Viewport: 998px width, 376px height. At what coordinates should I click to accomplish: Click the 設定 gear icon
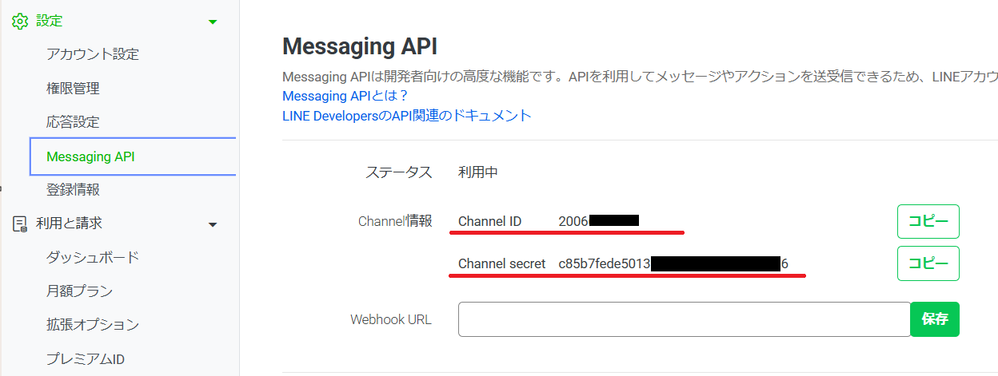point(20,22)
